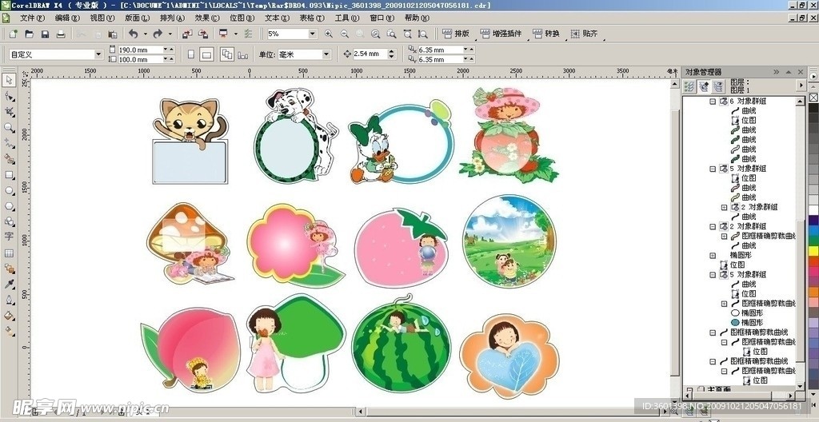Pick the white color swatch in palette
819x422 pixels.
813,210
